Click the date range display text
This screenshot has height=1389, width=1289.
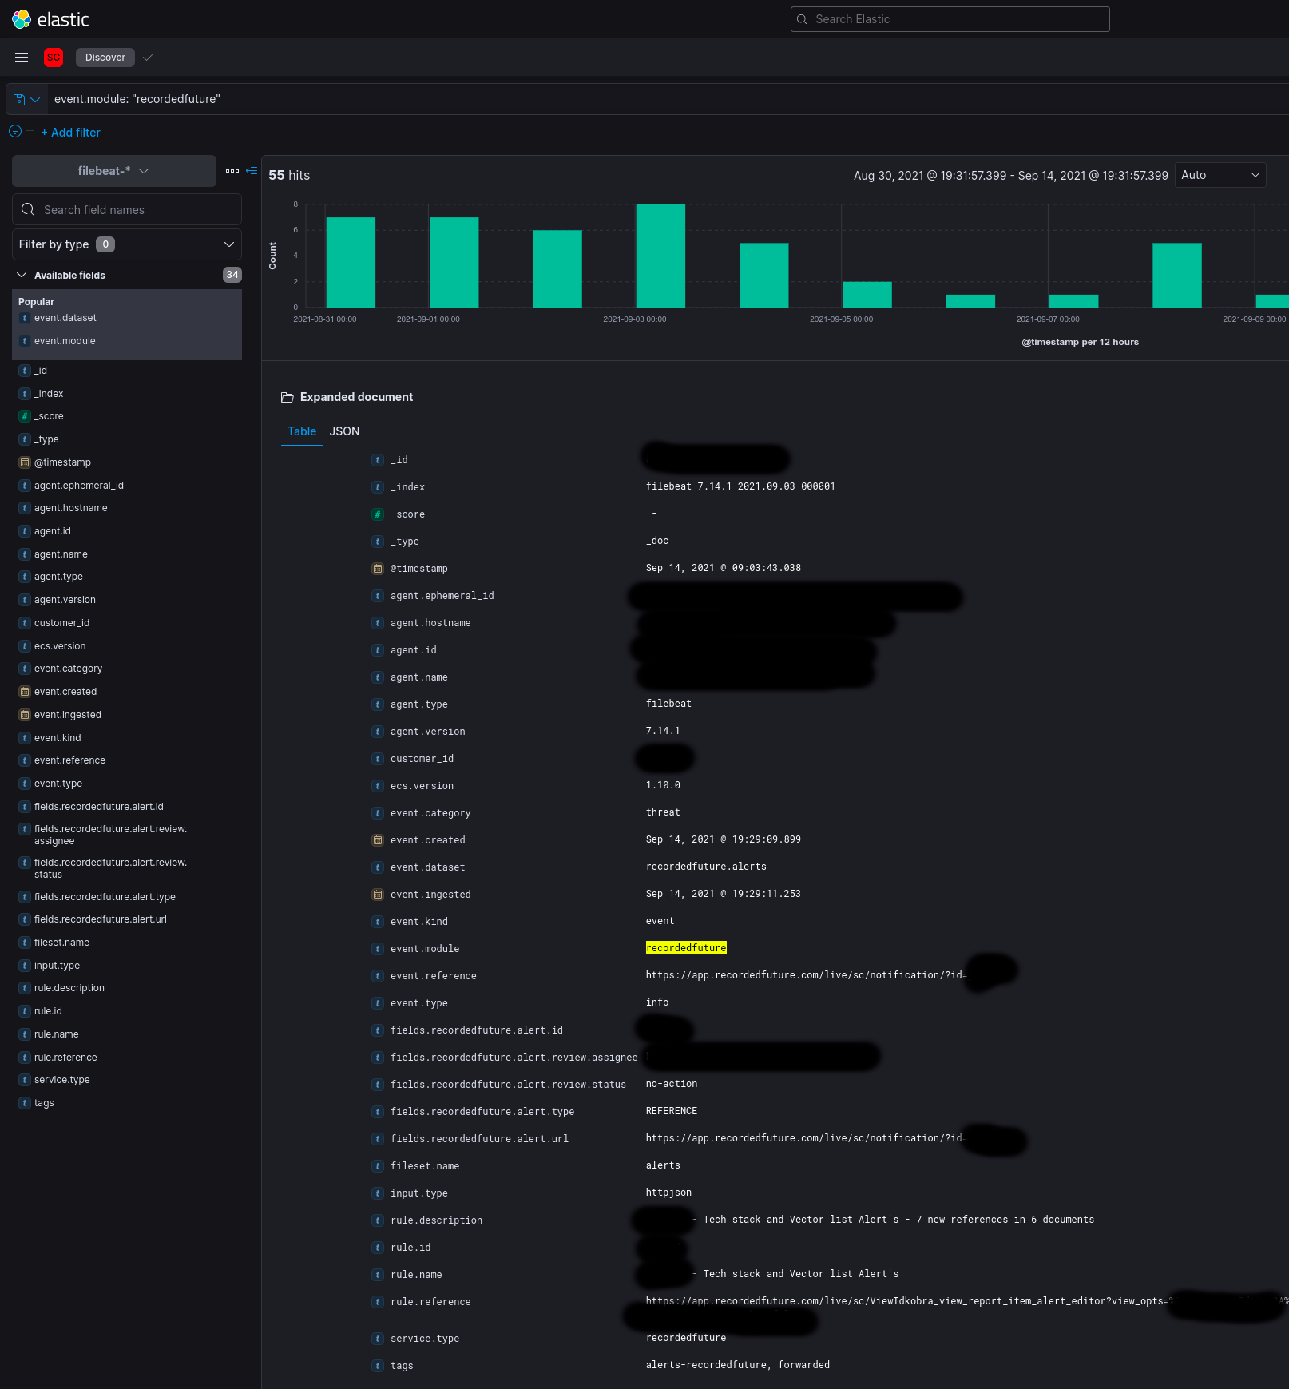[x=1011, y=175]
